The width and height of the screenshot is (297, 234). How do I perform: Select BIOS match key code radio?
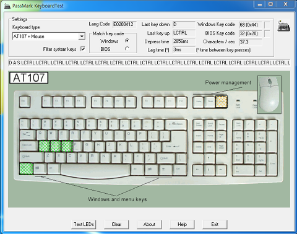127,49
